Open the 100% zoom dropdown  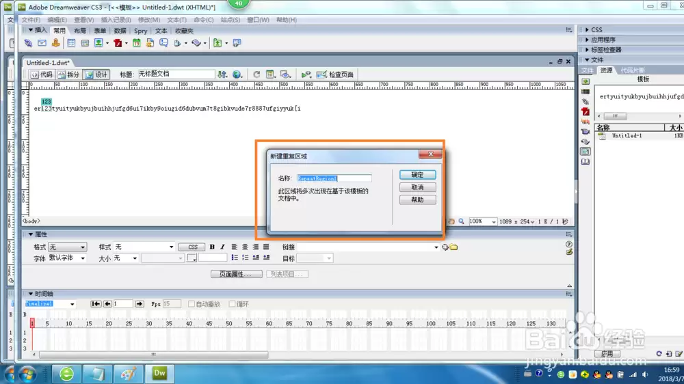pyautogui.click(x=482, y=221)
